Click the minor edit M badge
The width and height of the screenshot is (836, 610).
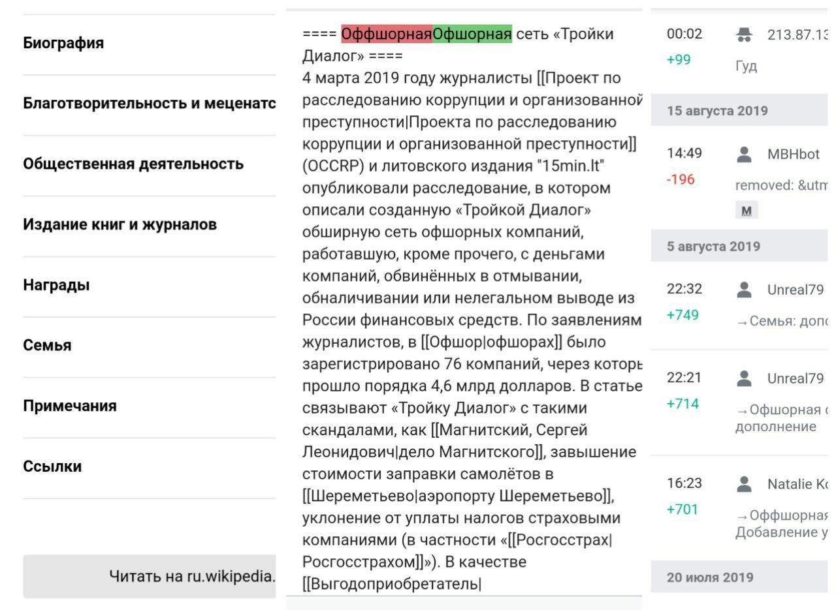[x=747, y=210]
